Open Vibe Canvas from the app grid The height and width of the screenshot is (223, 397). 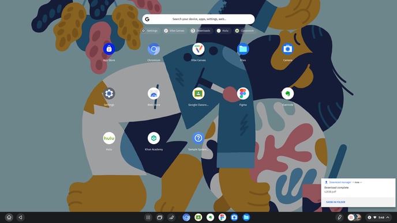198,49
